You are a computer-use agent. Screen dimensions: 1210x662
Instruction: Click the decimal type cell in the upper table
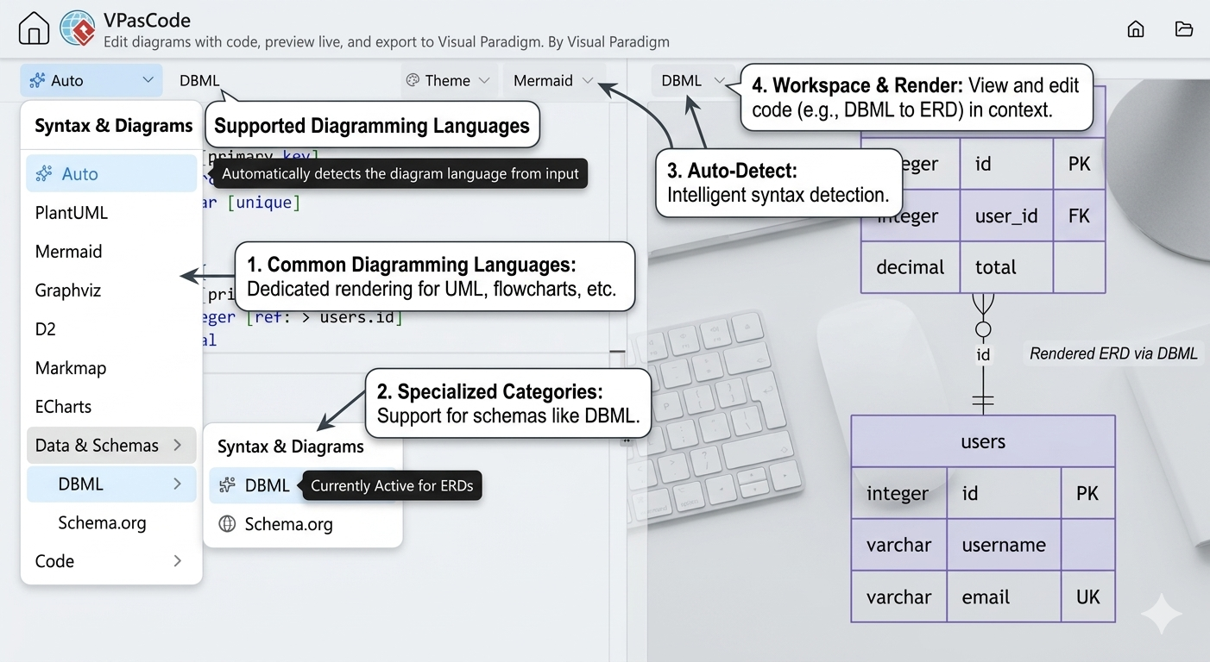click(x=911, y=267)
